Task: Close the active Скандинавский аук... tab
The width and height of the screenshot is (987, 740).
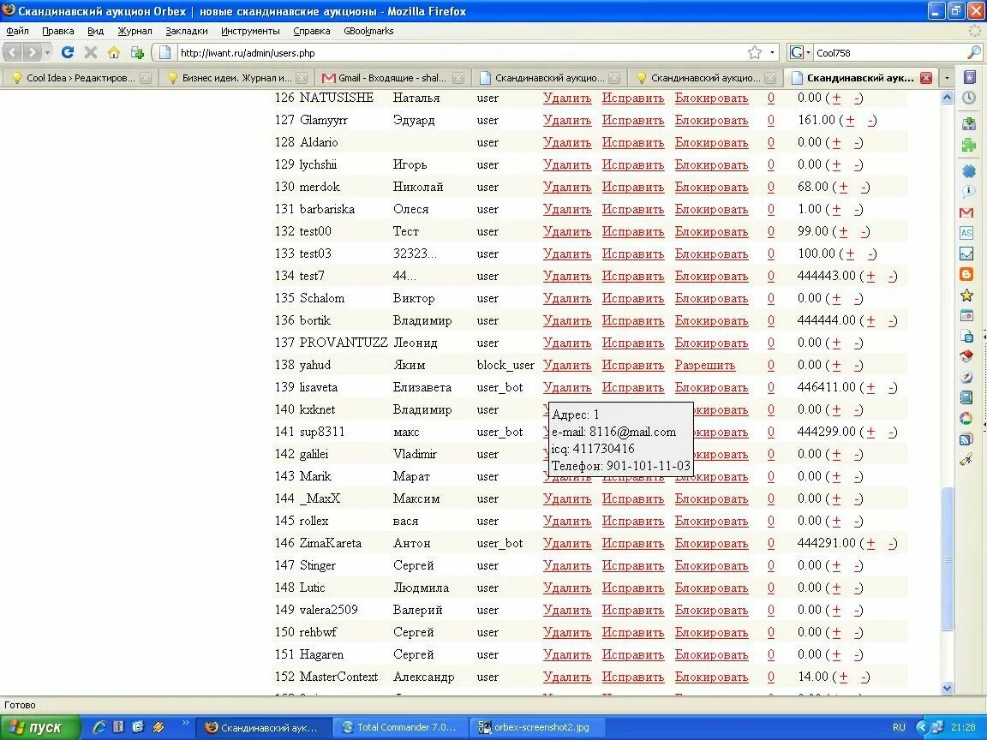Action: [x=926, y=78]
